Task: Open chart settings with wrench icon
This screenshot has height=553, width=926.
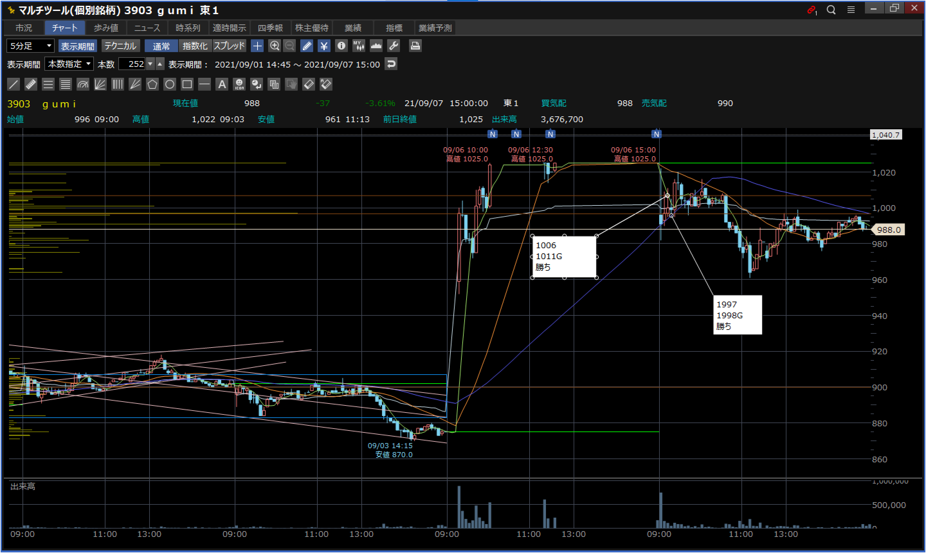Action: coord(394,46)
